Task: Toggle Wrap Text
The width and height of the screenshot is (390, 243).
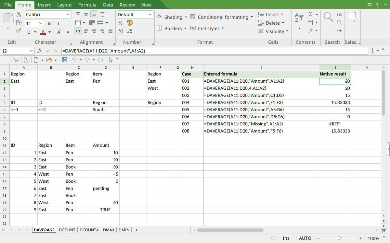Action: [x=92, y=23]
